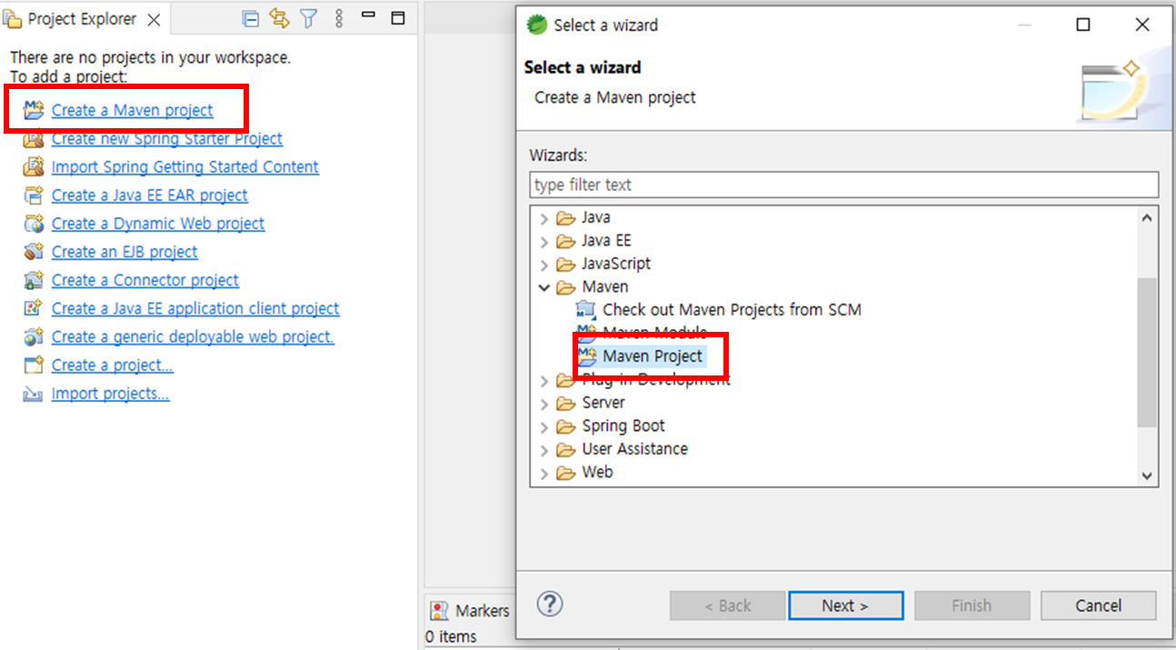The height and width of the screenshot is (650, 1176).
Task: Expand the User Assistance category
Action: pos(543,449)
